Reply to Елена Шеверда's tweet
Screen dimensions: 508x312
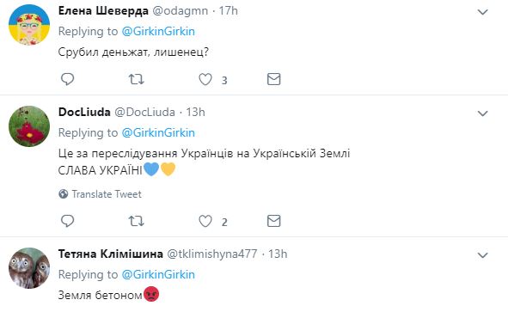(x=67, y=79)
